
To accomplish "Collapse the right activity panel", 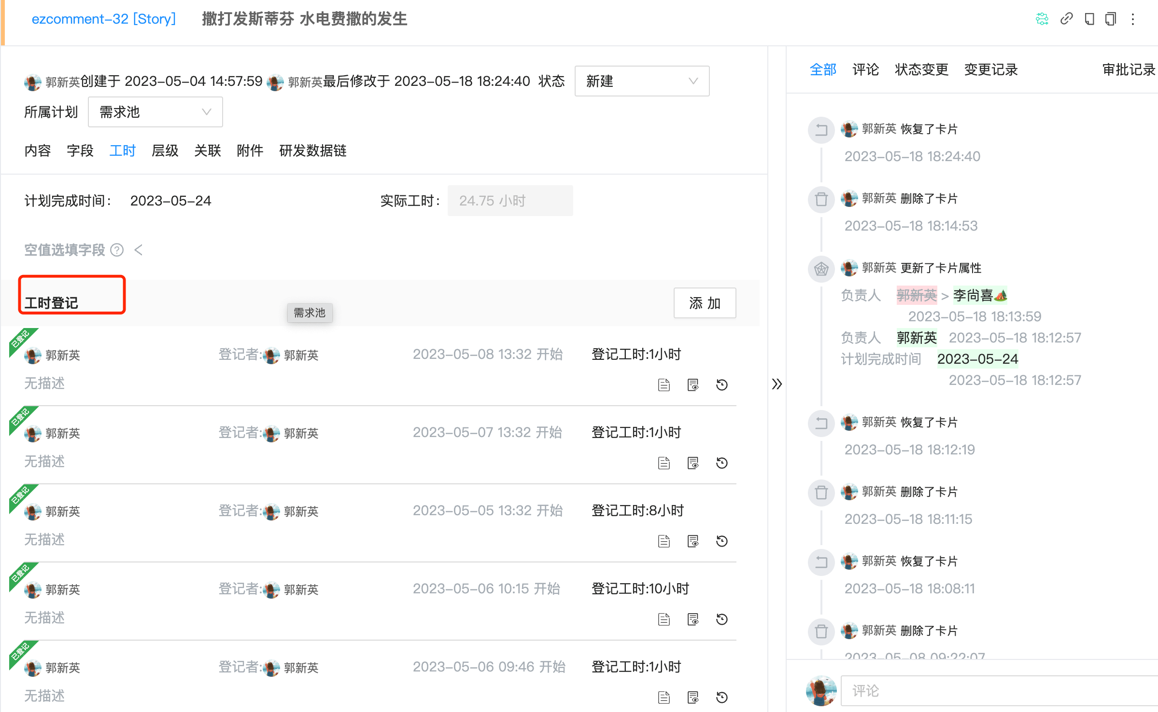I will point(777,384).
